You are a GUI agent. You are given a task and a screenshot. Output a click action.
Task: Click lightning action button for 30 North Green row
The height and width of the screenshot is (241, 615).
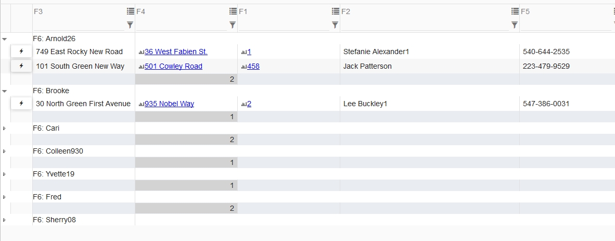point(21,104)
